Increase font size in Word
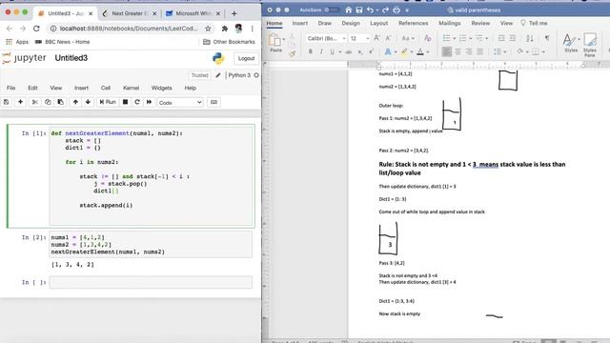This screenshot has width=610, height=343. [x=377, y=38]
